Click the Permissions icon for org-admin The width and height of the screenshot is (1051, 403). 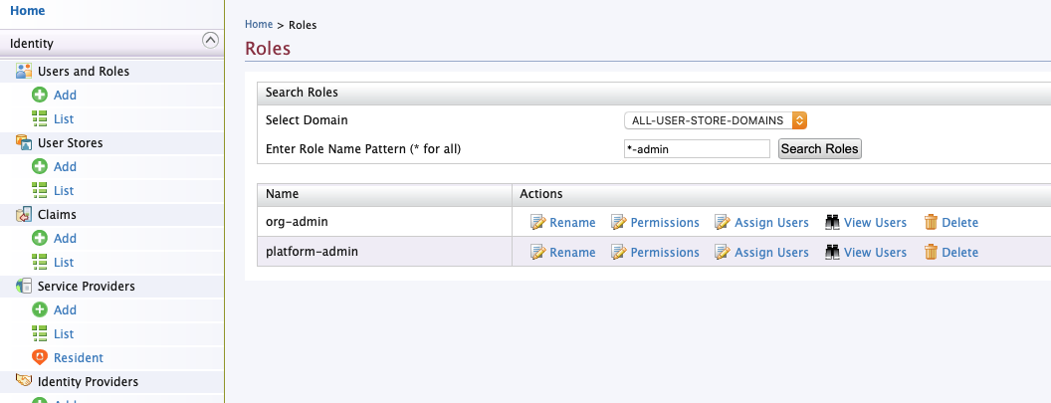point(619,222)
